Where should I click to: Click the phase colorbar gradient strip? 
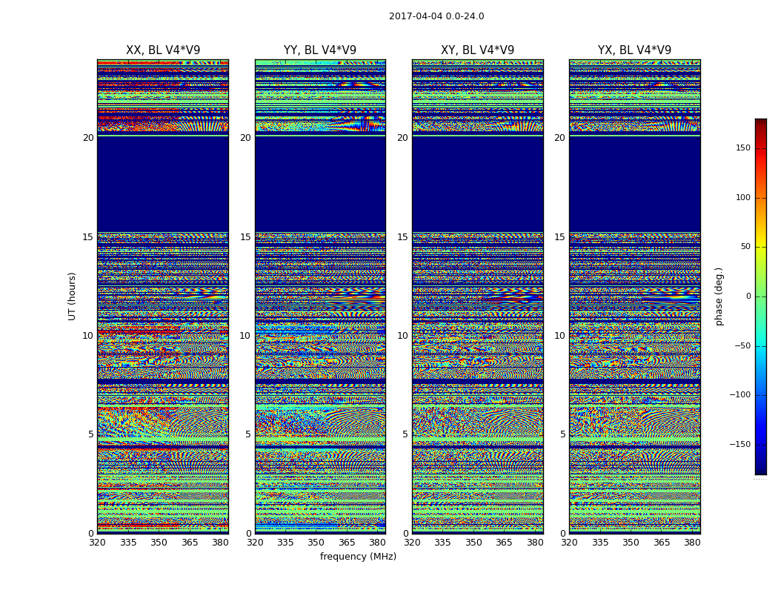(x=761, y=296)
